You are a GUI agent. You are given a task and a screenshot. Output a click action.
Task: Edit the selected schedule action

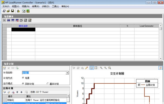pos(9,92)
